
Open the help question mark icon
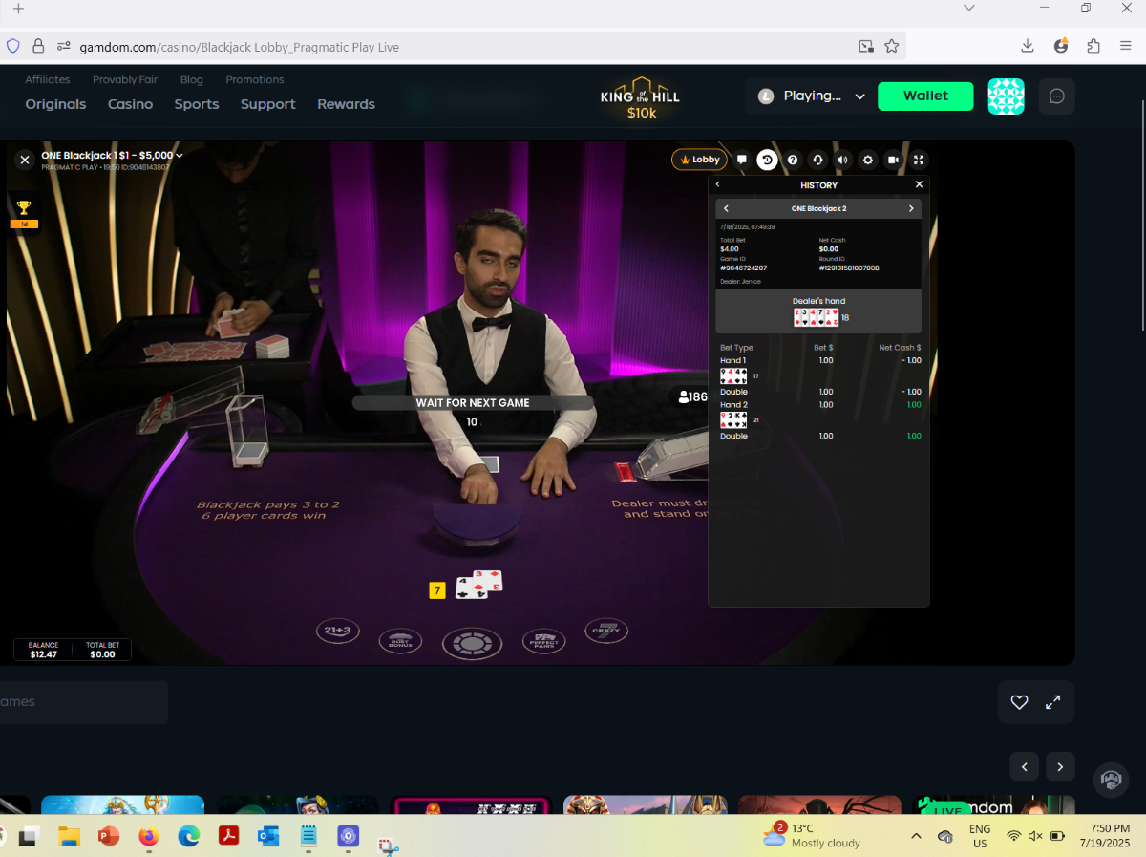pyautogui.click(x=792, y=160)
